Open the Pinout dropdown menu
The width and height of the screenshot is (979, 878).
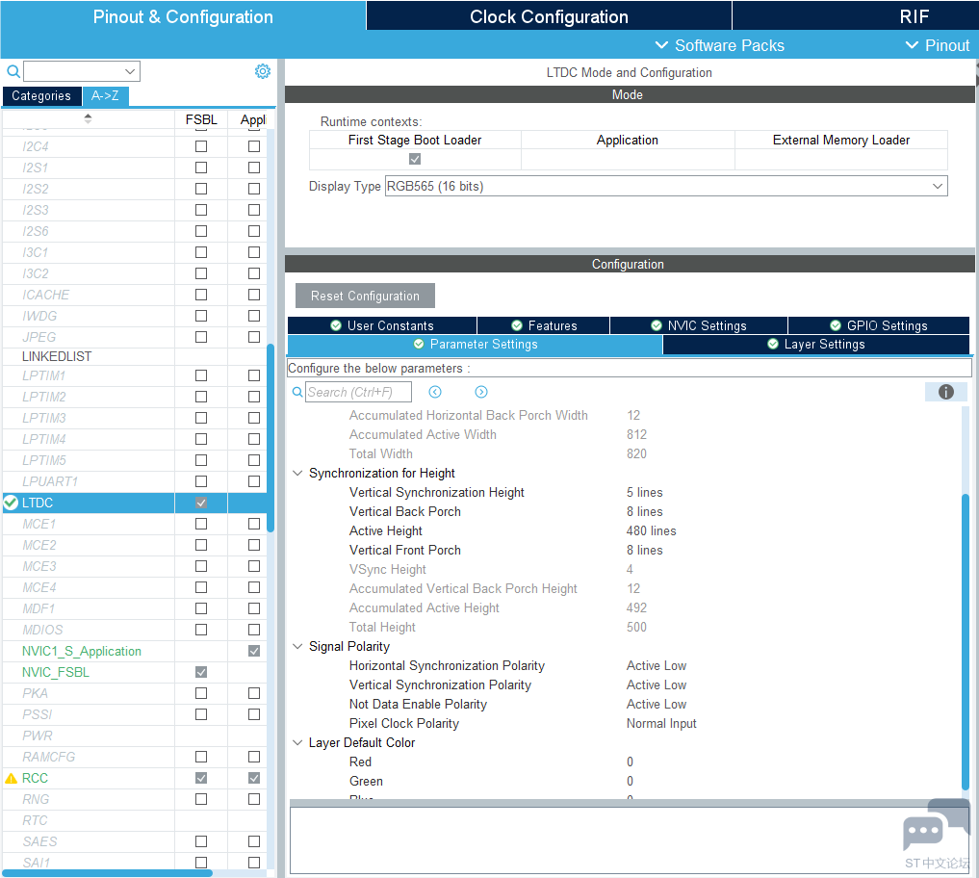(x=938, y=45)
